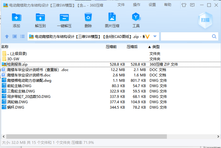
Task: Select the .. (上级目录) parent folder row
Action: pyautogui.click(x=111, y=54)
